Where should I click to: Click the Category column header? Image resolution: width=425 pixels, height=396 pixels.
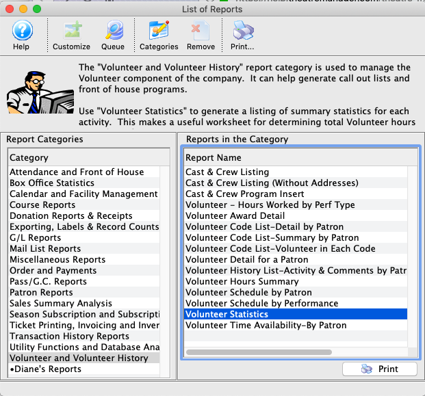89,157
